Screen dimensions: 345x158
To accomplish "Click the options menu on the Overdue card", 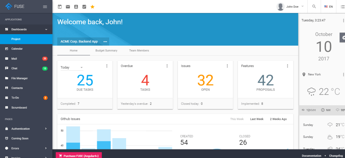I will pos(167,66).
